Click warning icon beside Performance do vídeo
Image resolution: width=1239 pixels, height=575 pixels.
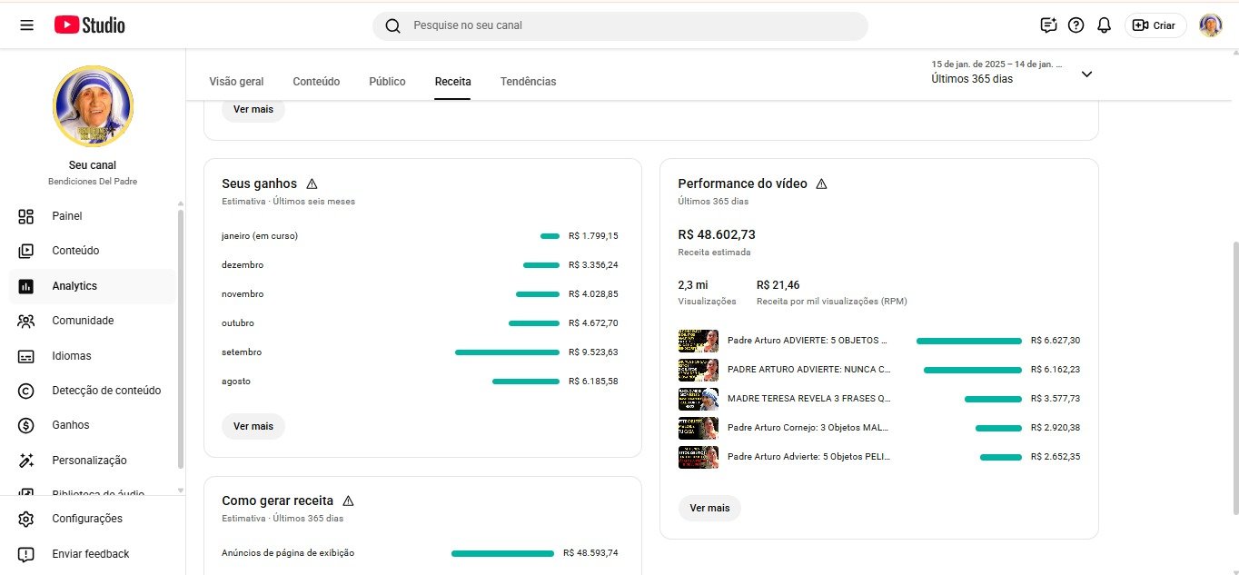pos(822,183)
